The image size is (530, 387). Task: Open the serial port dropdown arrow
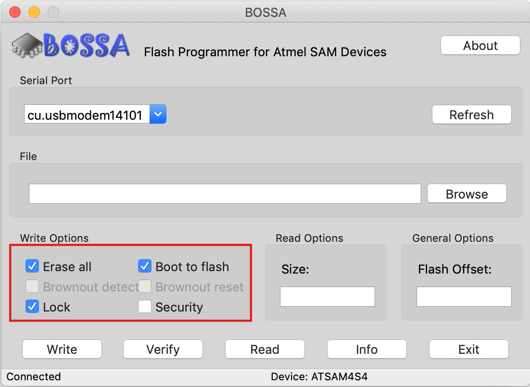pyautogui.click(x=158, y=114)
